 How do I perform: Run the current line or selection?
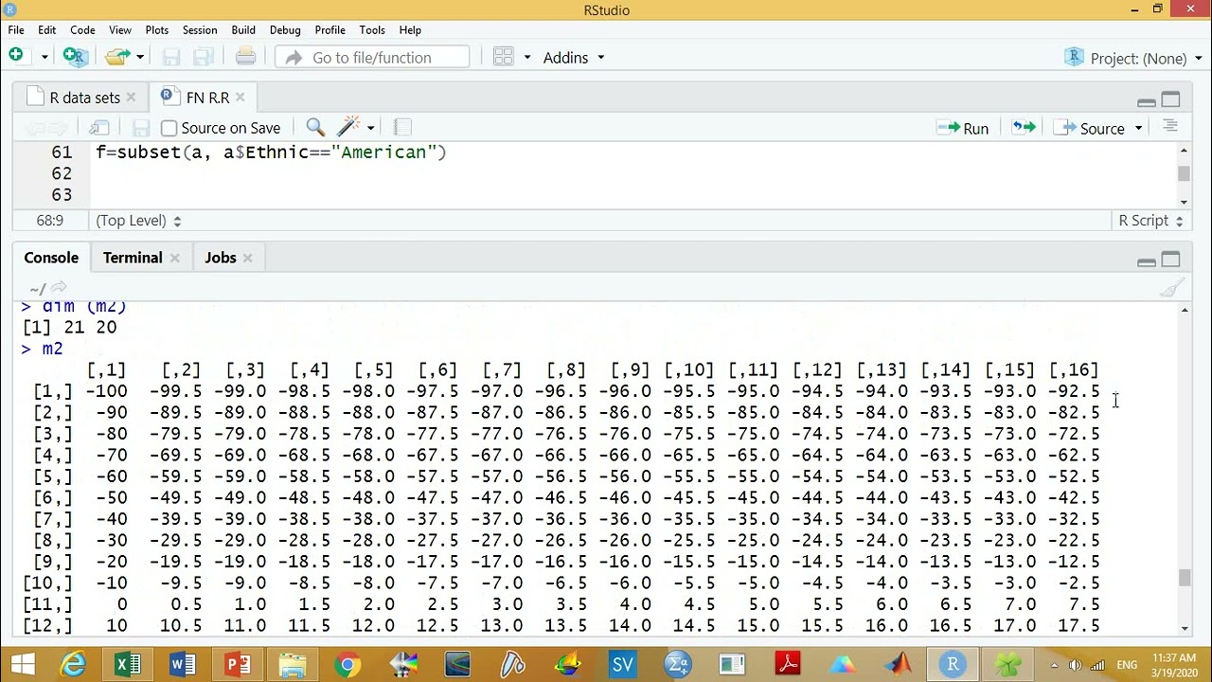(x=962, y=128)
